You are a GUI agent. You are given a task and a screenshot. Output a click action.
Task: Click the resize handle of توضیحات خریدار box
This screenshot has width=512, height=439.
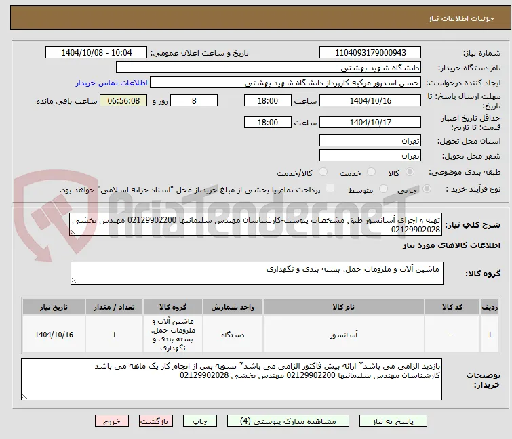tap(25, 396)
